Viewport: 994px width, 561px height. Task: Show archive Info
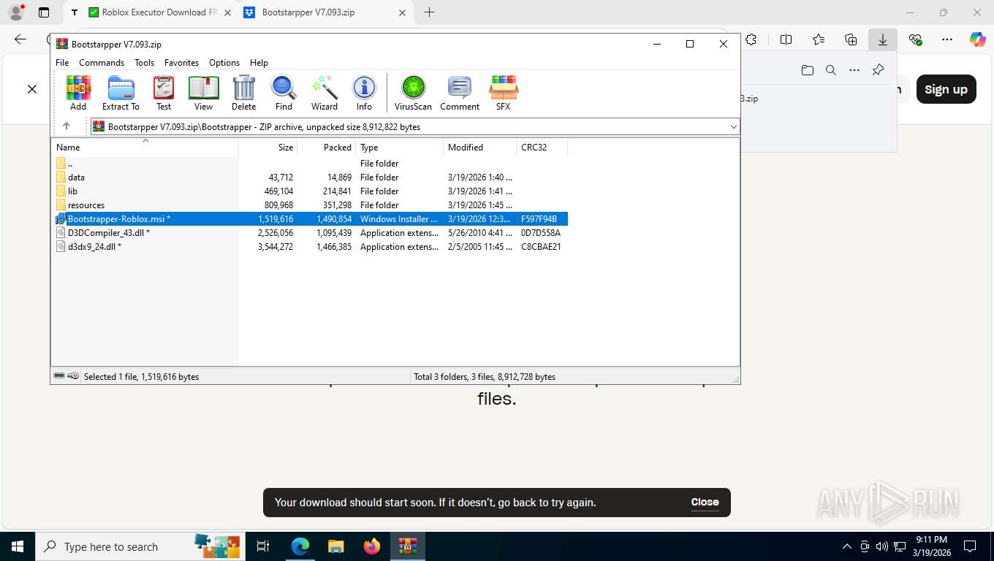pos(364,93)
